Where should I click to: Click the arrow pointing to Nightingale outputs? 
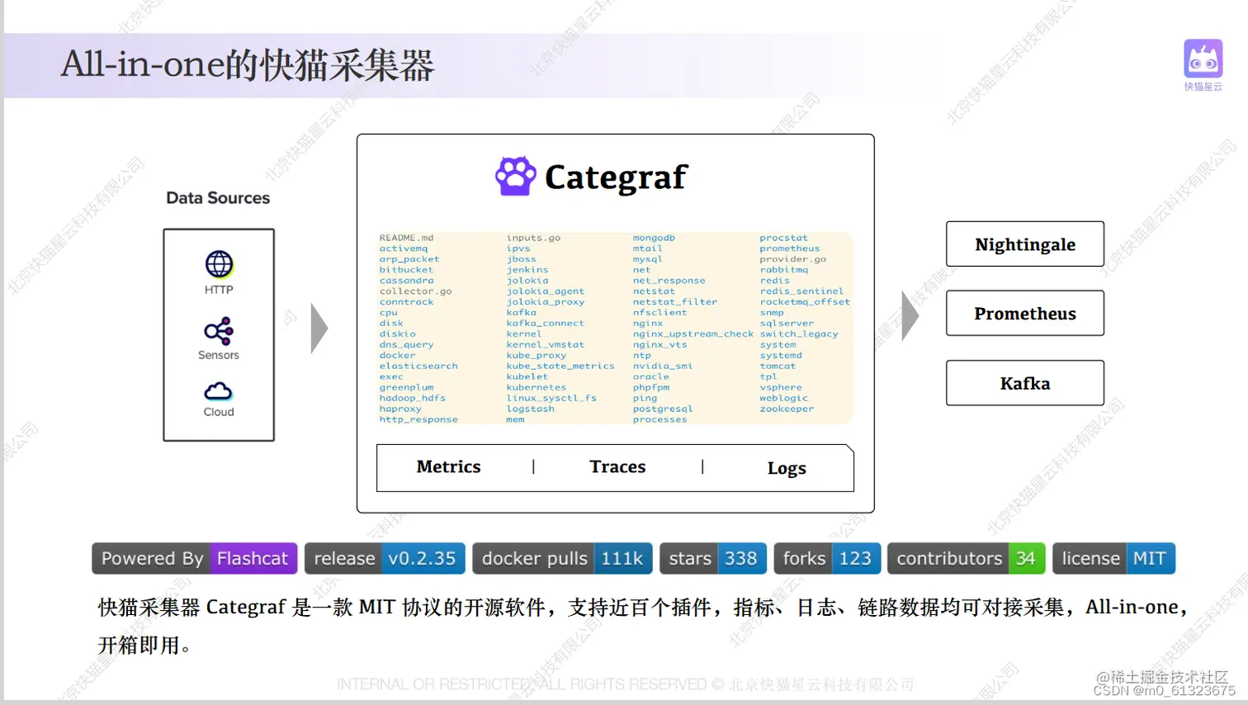910,315
